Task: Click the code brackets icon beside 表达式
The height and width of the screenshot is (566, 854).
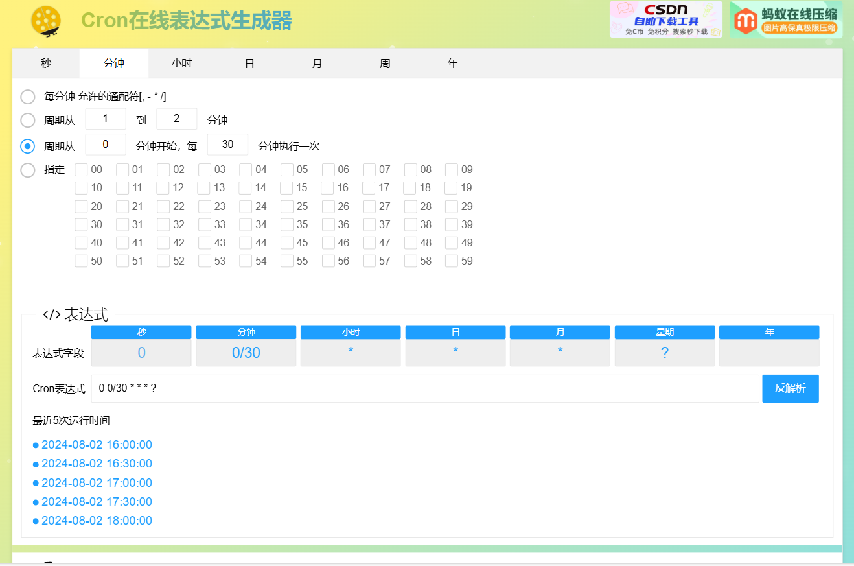Action: click(52, 314)
